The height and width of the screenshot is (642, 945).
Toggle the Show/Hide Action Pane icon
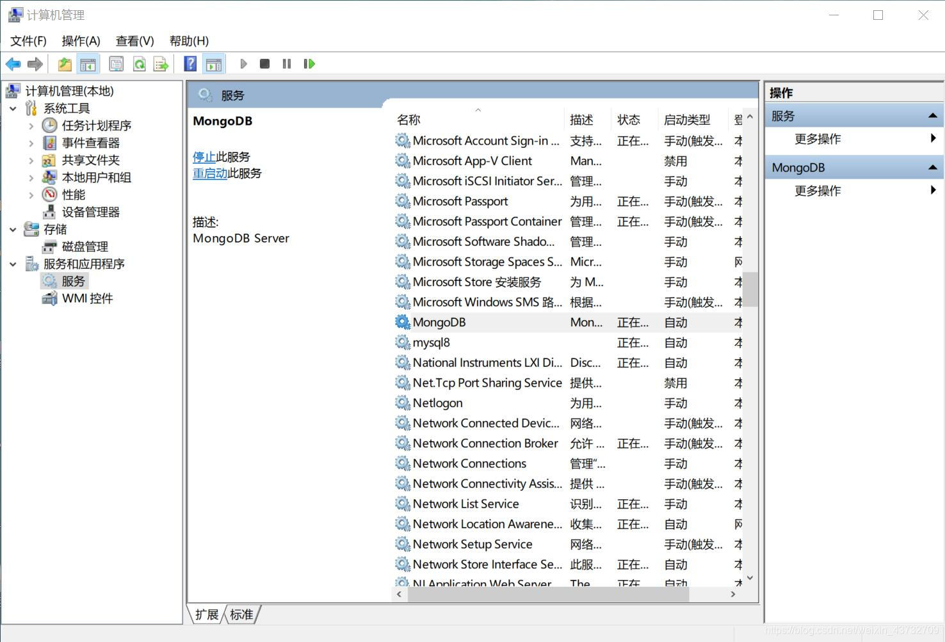[214, 64]
